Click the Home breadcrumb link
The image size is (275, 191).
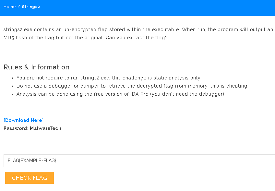point(9,6)
